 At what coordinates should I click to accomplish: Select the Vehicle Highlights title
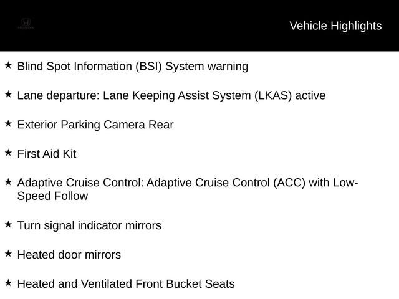pyautogui.click(x=335, y=26)
